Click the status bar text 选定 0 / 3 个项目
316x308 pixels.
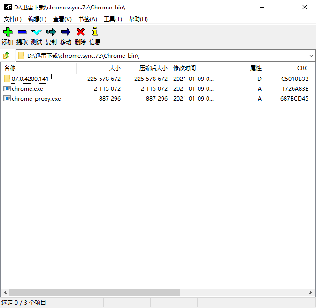23,303
